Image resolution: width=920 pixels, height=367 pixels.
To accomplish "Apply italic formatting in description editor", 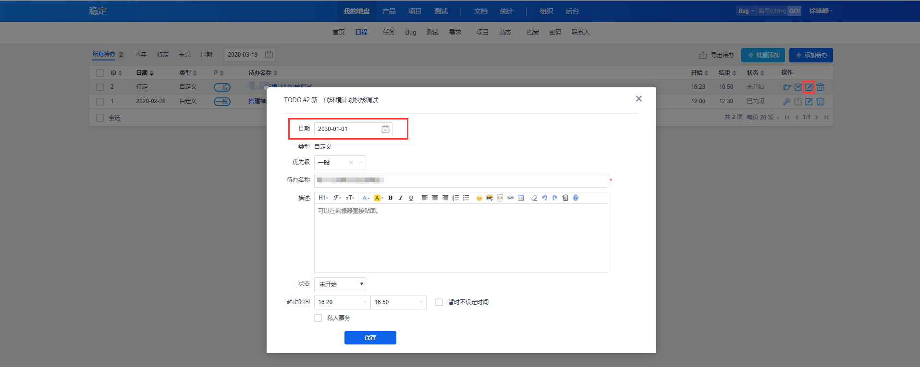I will pos(400,198).
